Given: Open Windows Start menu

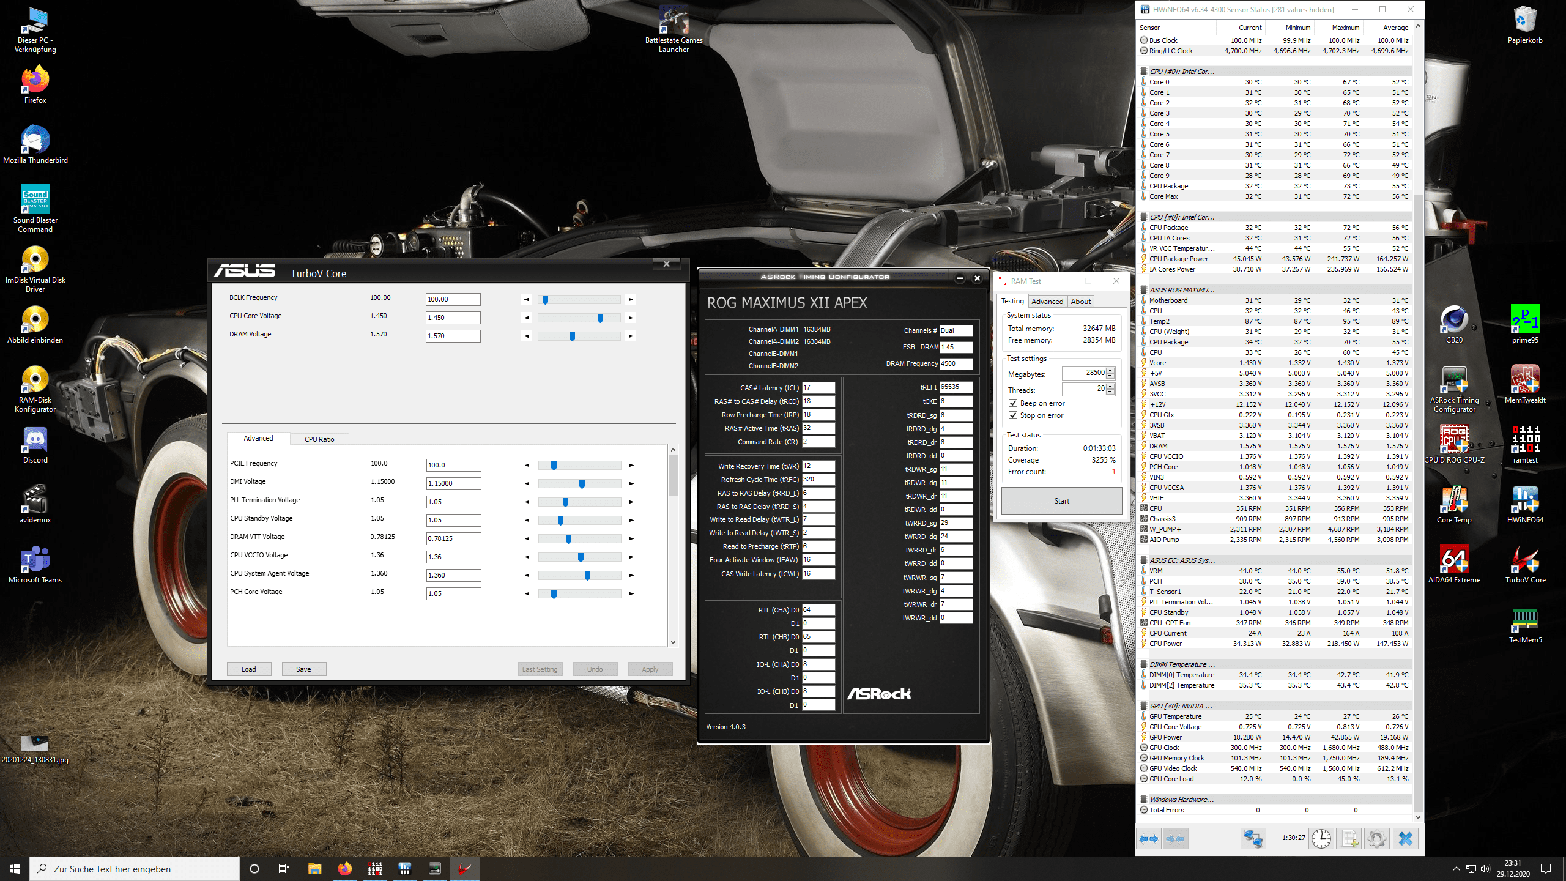Looking at the screenshot, I should [x=15, y=869].
